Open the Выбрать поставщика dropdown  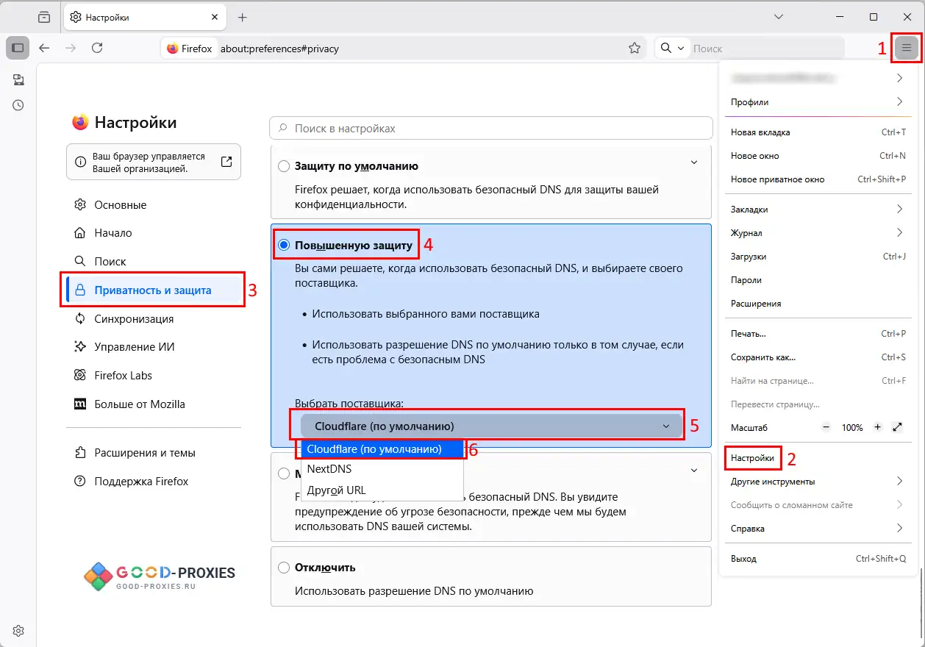(491, 426)
